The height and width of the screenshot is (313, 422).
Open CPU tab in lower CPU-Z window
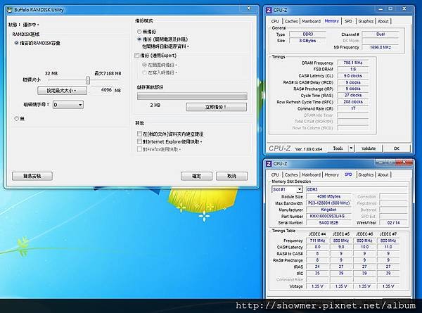point(275,175)
